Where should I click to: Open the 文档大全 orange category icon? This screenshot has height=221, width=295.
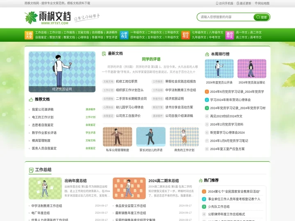point(29,35)
